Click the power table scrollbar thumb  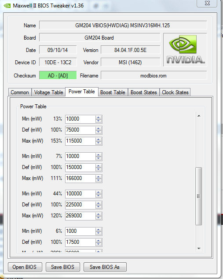199,196
